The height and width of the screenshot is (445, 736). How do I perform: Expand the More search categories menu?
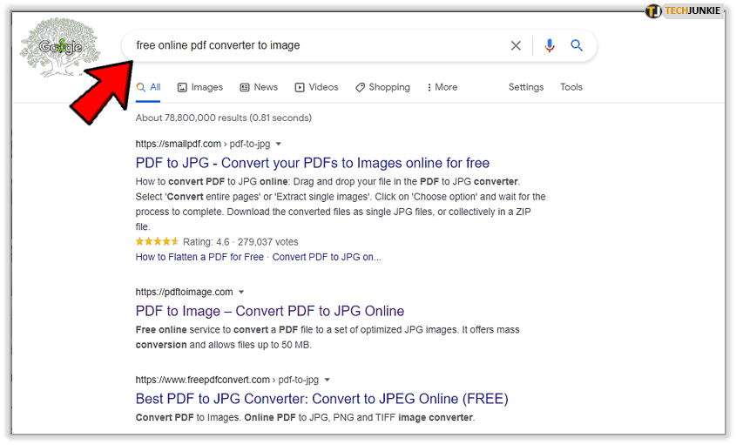(x=442, y=87)
